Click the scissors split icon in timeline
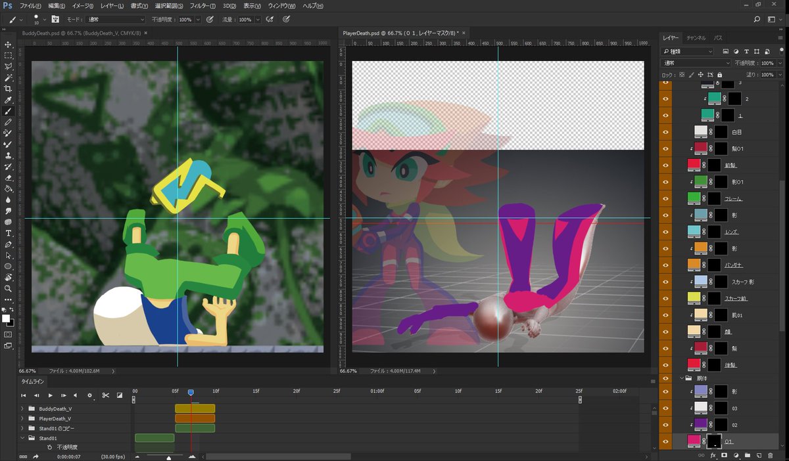 [x=105, y=395]
